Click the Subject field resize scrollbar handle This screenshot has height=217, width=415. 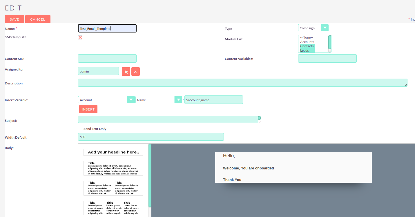tap(259, 118)
